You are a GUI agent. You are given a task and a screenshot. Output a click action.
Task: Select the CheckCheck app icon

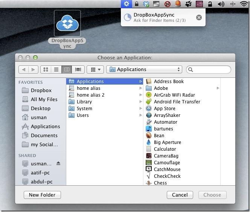[149, 176]
